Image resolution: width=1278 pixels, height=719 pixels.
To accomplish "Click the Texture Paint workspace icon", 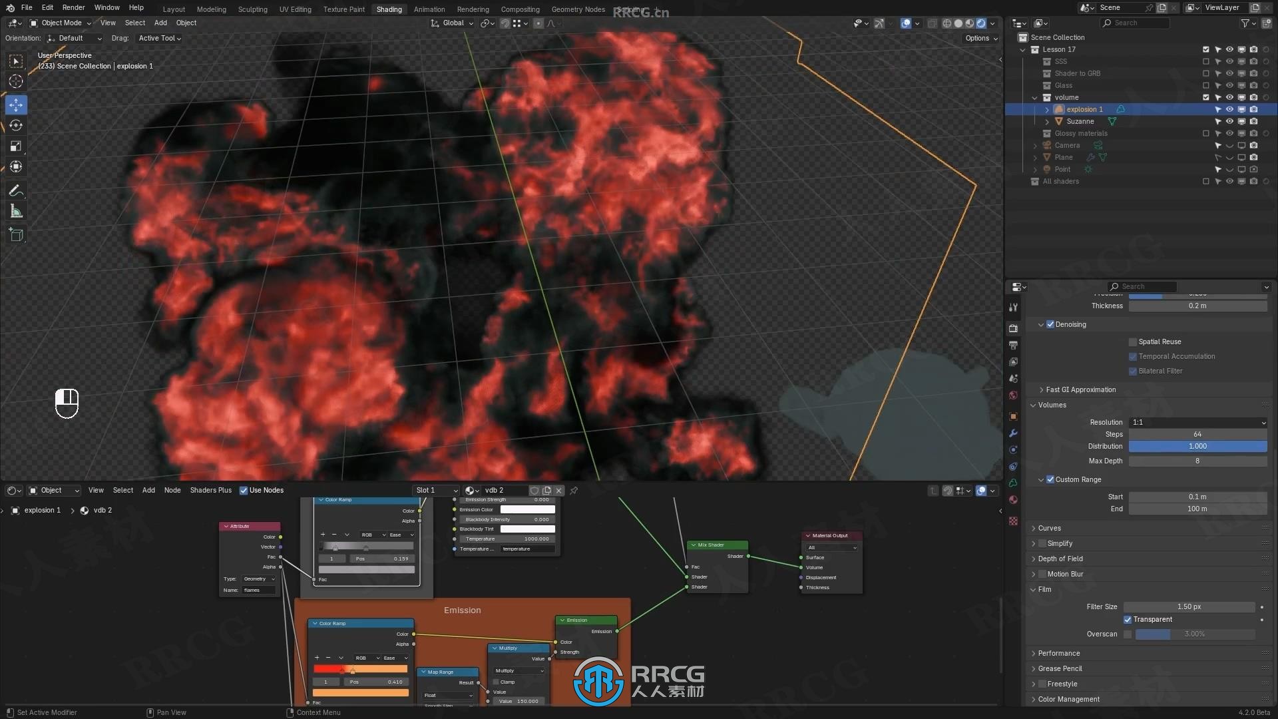I will tap(342, 8).
